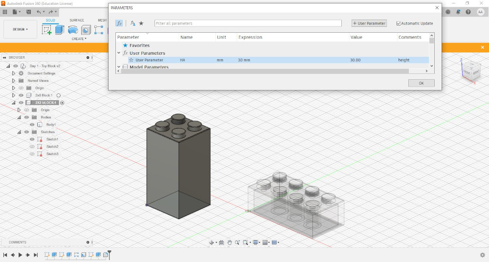Screen dimensions: 489x262
Task: Jump to the timeline start
Action: pyautogui.click(x=5, y=255)
